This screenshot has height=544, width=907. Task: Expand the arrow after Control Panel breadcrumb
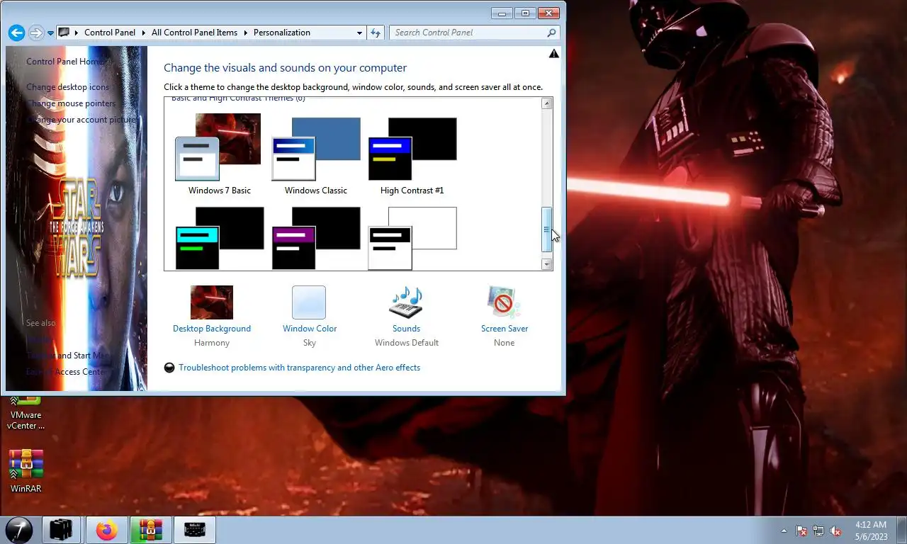[x=143, y=33]
